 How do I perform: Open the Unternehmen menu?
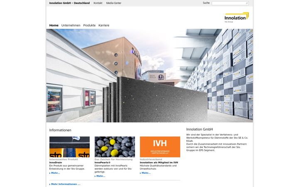tap(71, 25)
